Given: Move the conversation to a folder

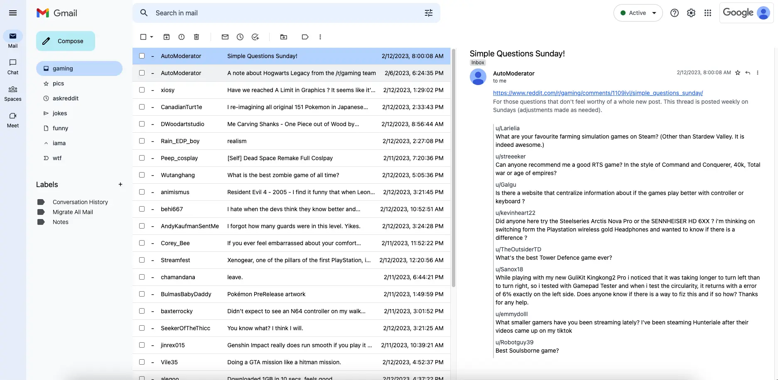Looking at the screenshot, I should [284, 37].
